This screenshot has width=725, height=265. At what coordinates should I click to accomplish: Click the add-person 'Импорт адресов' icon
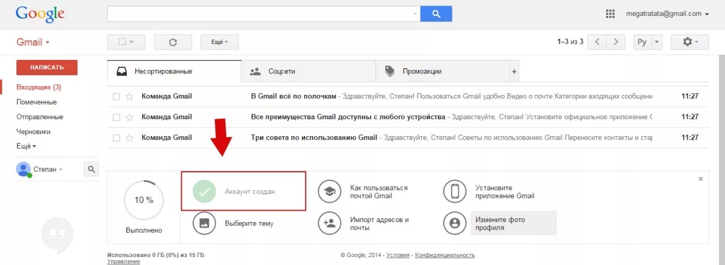point(329,223)
